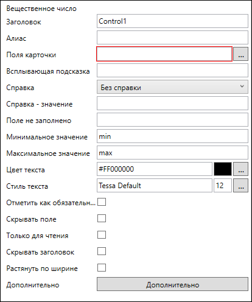Image resolution: width=252 pixels, height=302 pixels.
Task: Expand the Справка dropdown
Action: coord(172,87)
